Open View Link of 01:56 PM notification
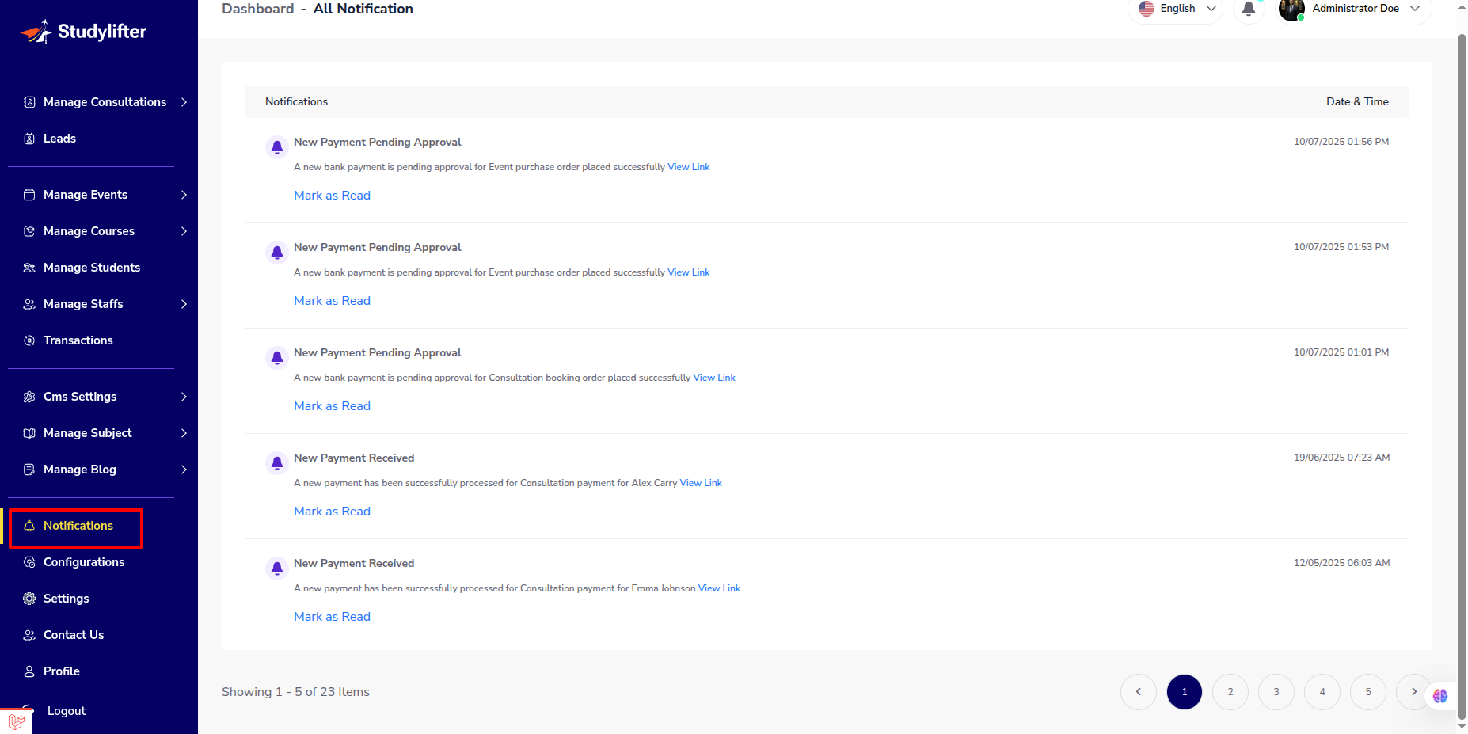The width and height of the screenshot is (1468, 734). pos(689,167)
